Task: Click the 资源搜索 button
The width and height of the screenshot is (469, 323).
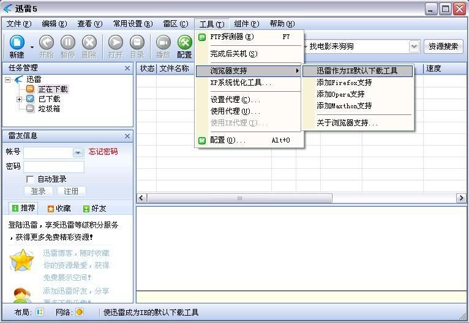Action: click(443, 46)
